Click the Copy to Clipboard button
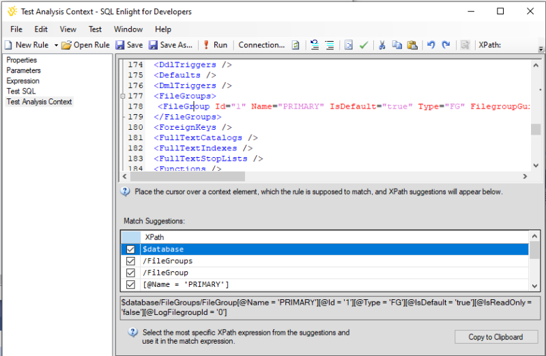The height and width of the screenshot is (356, 546). click(x=496, y=337)
